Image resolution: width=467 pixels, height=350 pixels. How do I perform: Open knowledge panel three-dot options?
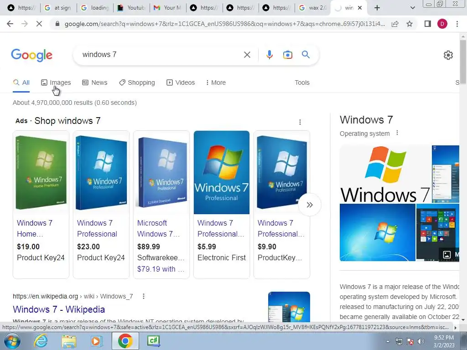click(397, 133)
